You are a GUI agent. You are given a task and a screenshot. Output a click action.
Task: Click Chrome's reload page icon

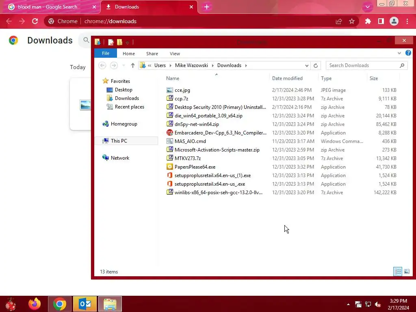35,21
